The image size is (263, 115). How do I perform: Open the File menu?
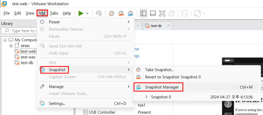click(x=7, y=13)
